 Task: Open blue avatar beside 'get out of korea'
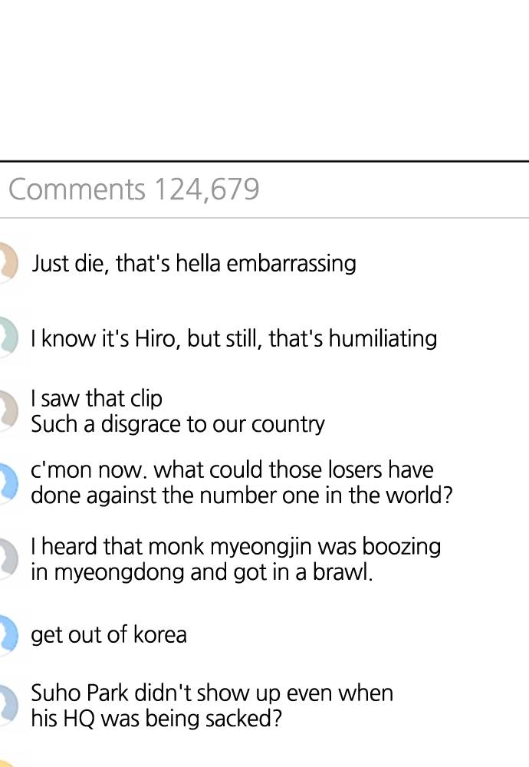(x=8, y=634)
